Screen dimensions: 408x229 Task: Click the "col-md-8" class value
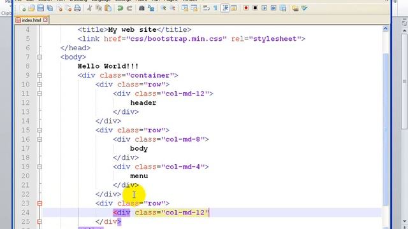pyautogui.click(x=183, y=139)
